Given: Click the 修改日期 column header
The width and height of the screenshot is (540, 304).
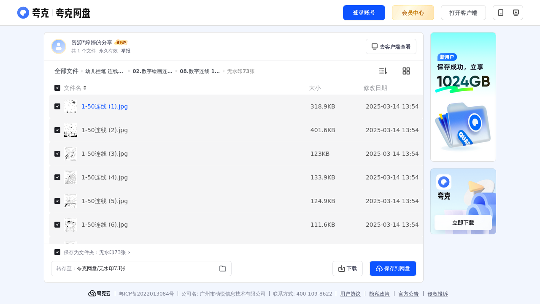Looking at the screenshot, I should 375,88.
